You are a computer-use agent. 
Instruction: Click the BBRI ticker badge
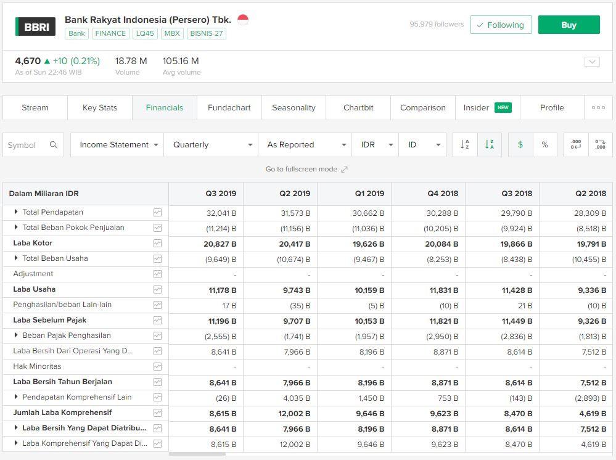coord(35,27)
